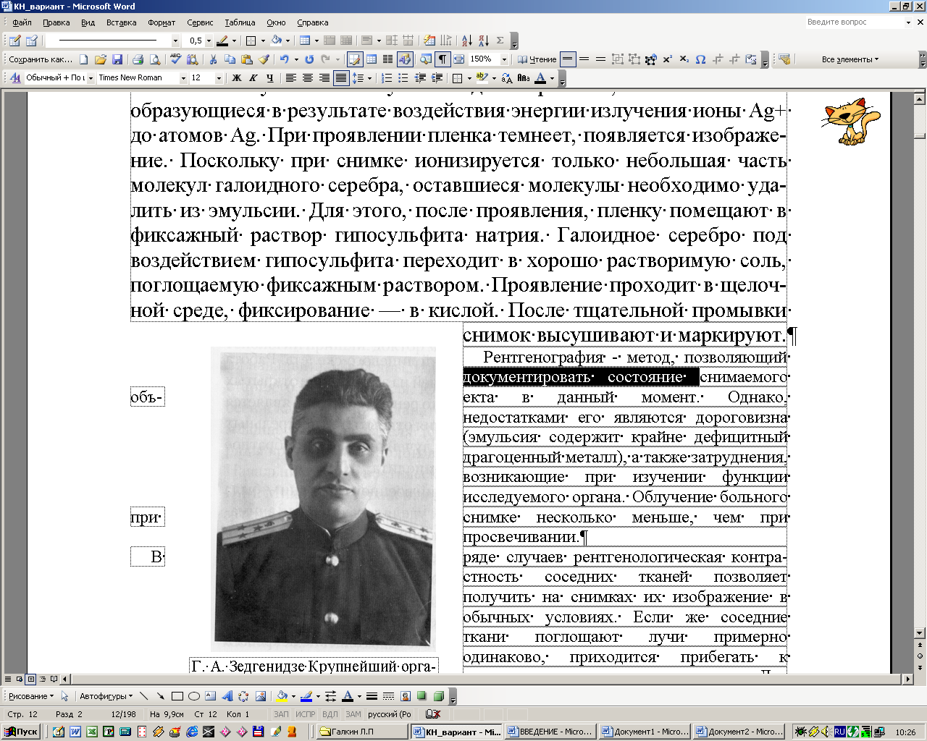Toggle italic К formatting
927x741 pixels.
[253, 77]
